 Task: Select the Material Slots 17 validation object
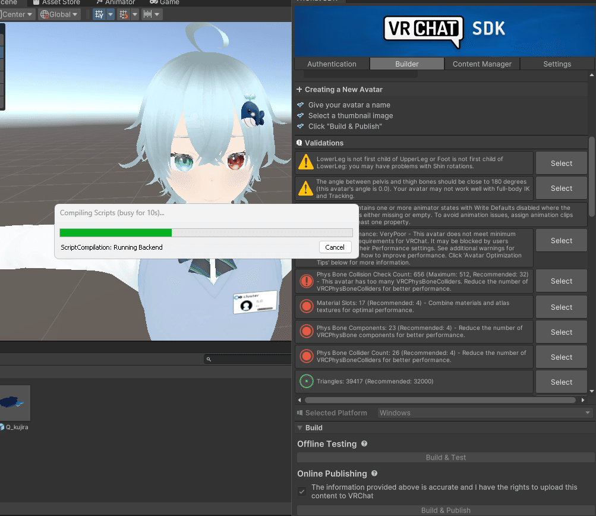point(562,307)
